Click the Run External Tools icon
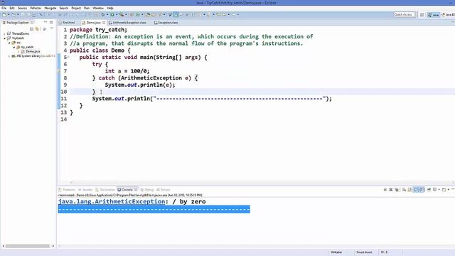The width and height of the screenshot is (455, 256). [x=122, y=14]
